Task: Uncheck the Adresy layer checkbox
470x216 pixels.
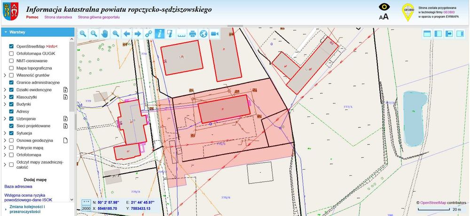Action: (x=11, y=111)
